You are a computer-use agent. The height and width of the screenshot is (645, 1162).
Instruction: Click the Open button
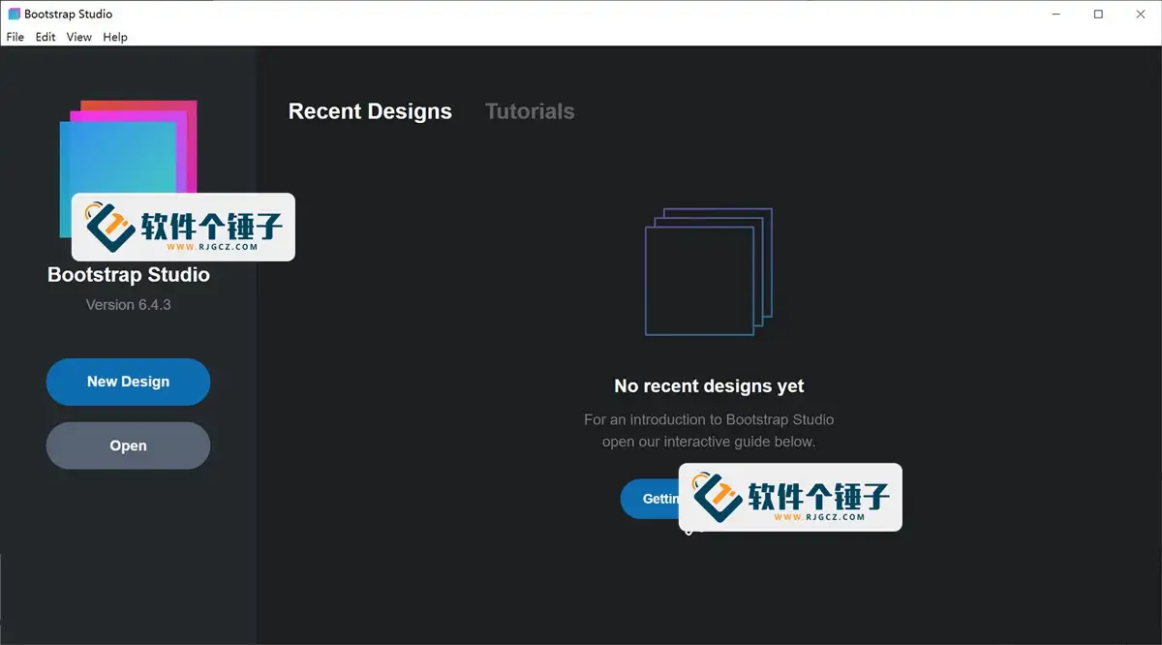(128, 445)
